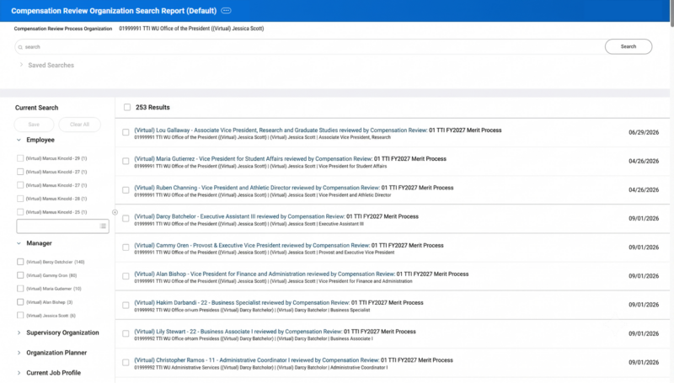Open Alan Bishop's compensation review link
674x383 pixels.
[265, 274]
